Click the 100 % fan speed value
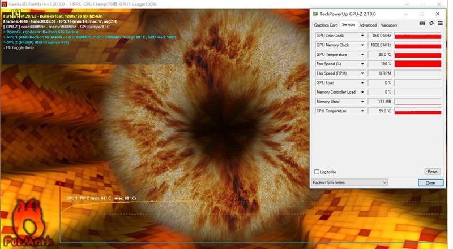The image size is (453, 249). tap(380, 64)
